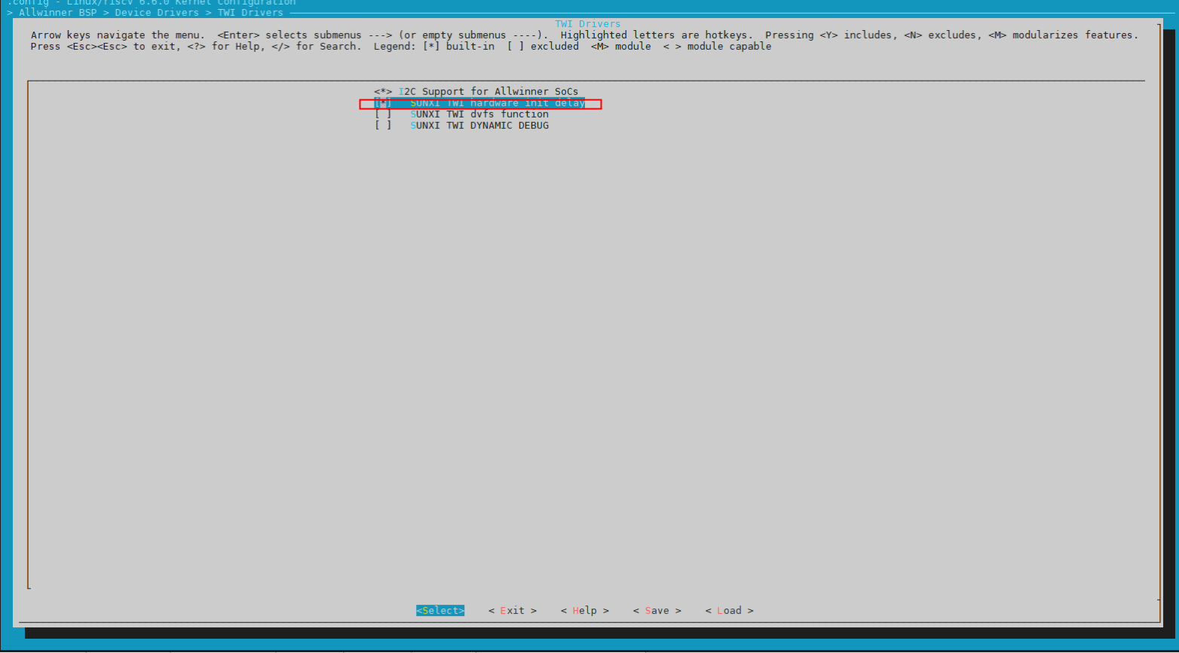Click the <M> module legend symbol
This screenshot has height=653, width=1179.
[599, 47]
